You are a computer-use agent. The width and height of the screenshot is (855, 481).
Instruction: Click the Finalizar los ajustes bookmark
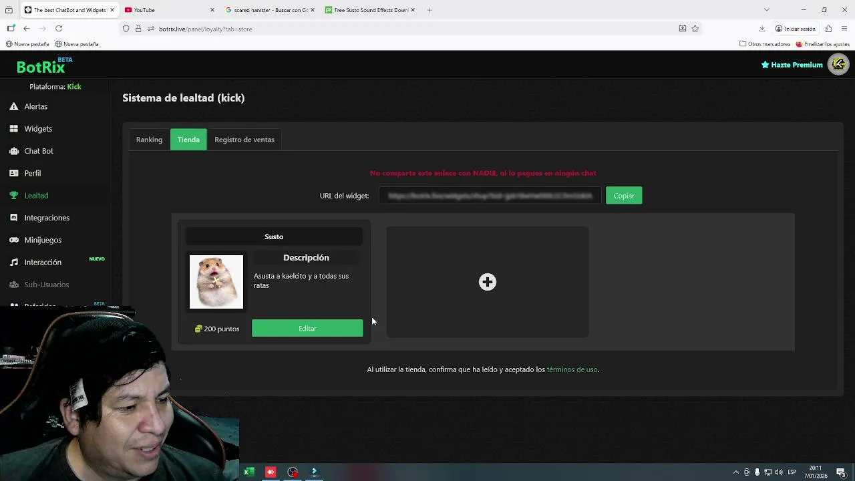(822, 44)
